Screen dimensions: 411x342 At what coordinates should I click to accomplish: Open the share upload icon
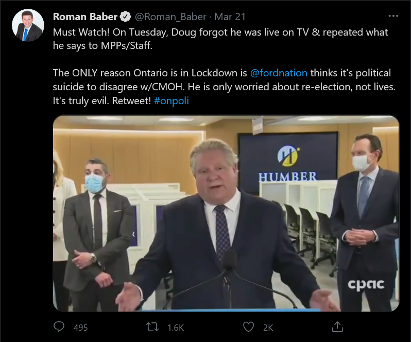337,327
